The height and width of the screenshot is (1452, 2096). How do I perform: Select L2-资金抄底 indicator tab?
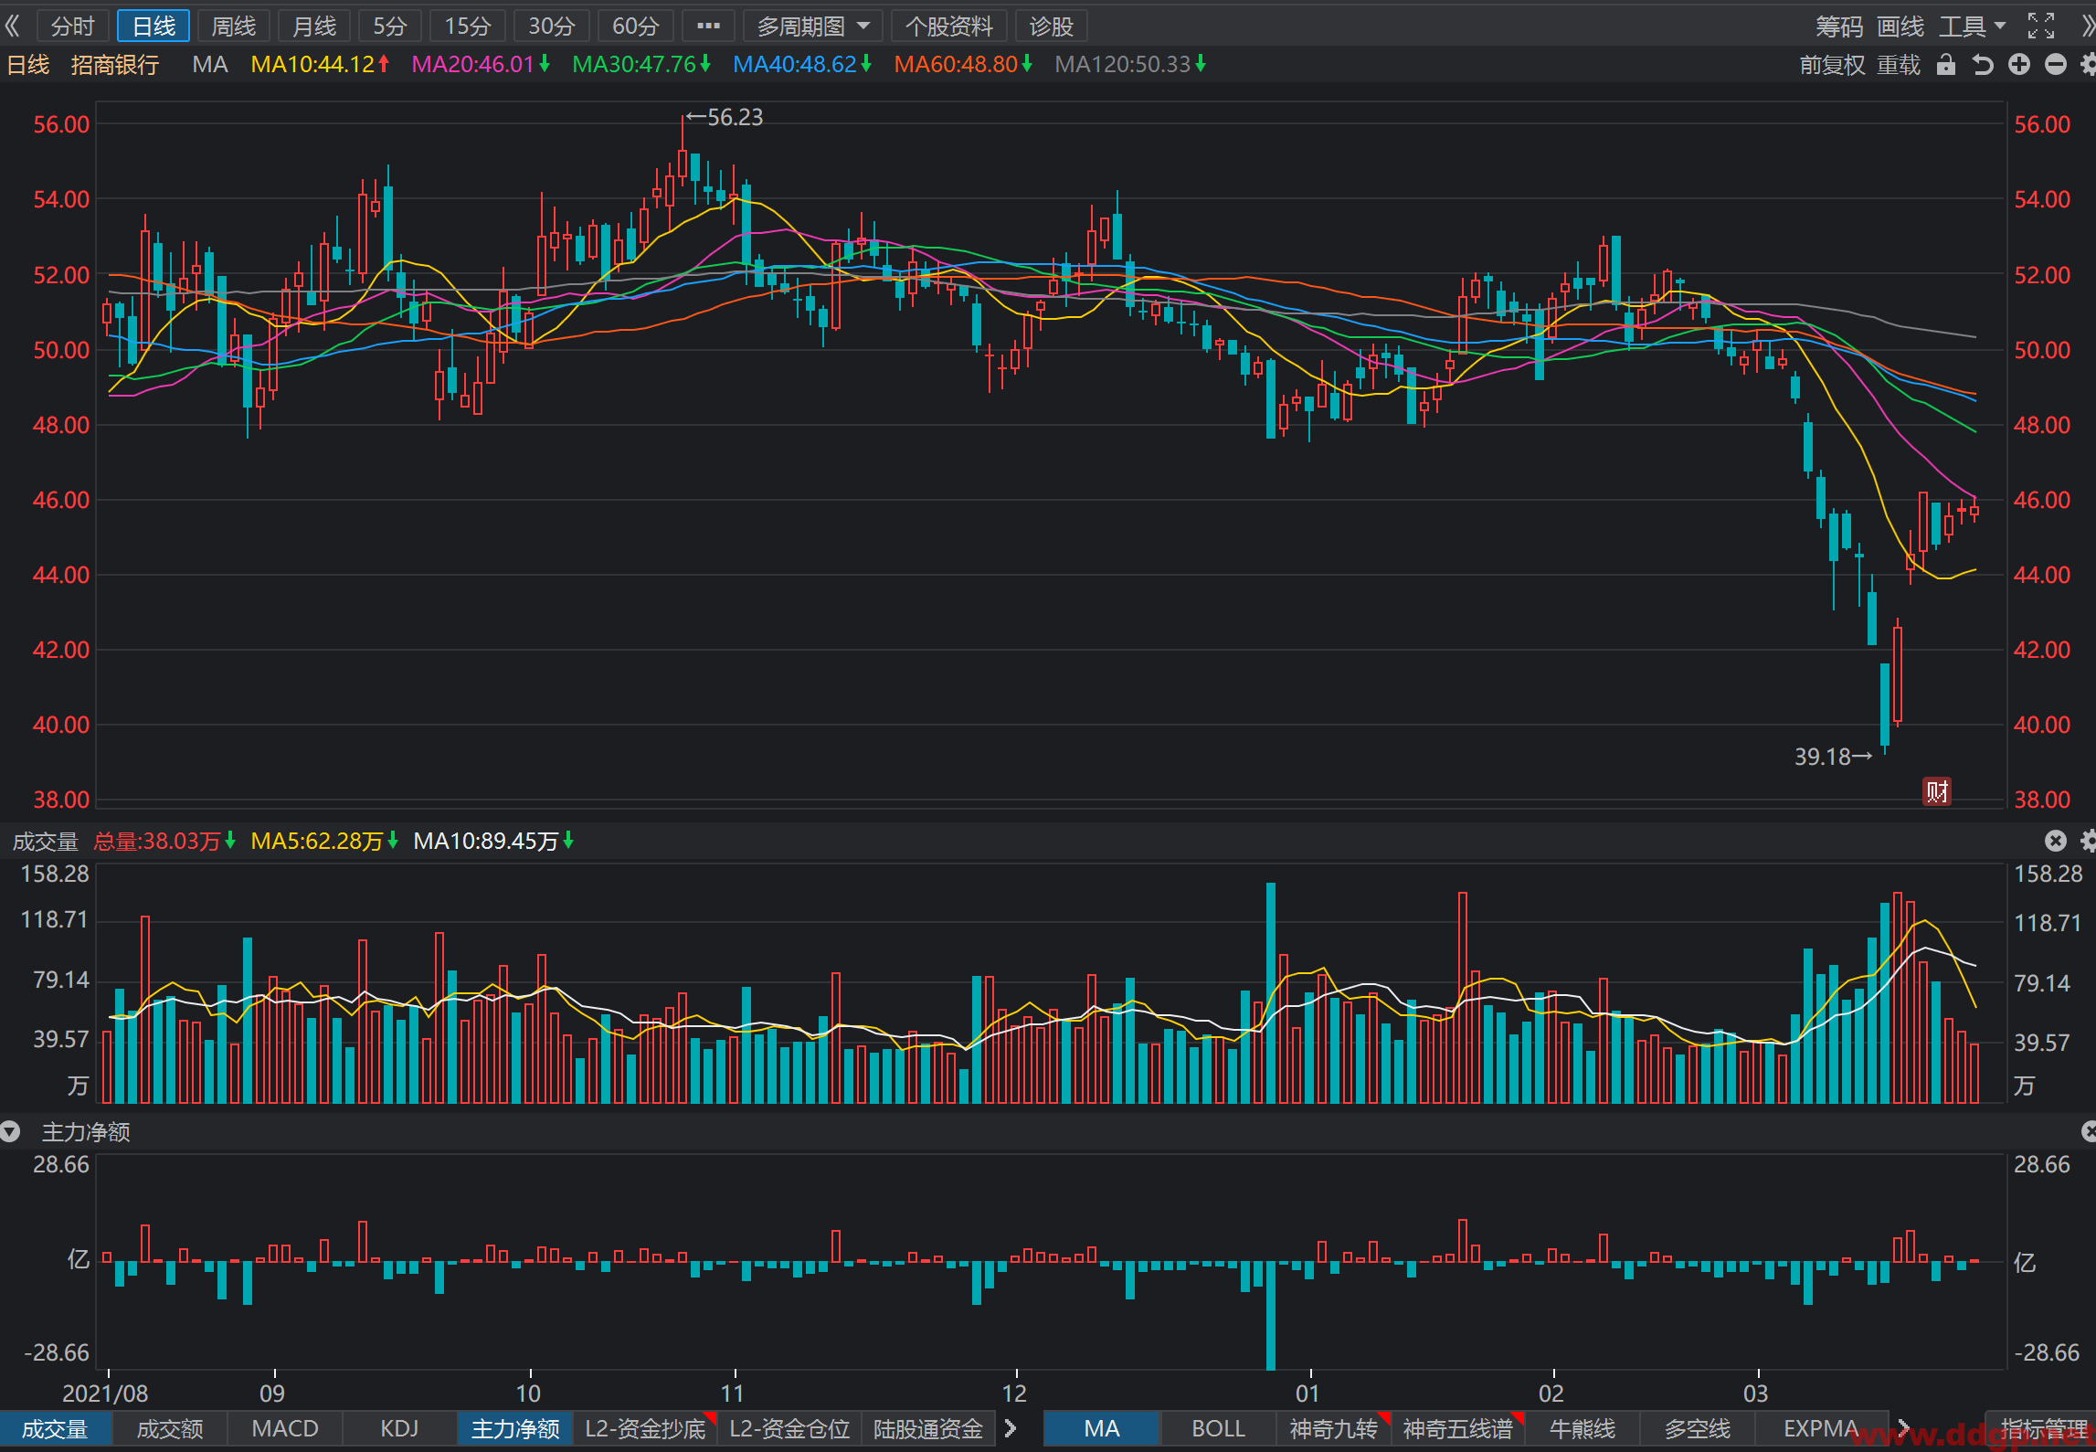click(645, 1428)
